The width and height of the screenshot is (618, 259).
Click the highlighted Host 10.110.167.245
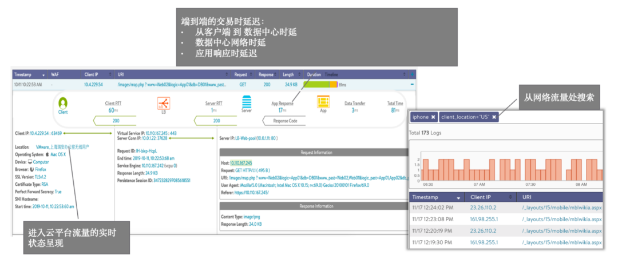point(241,162)
